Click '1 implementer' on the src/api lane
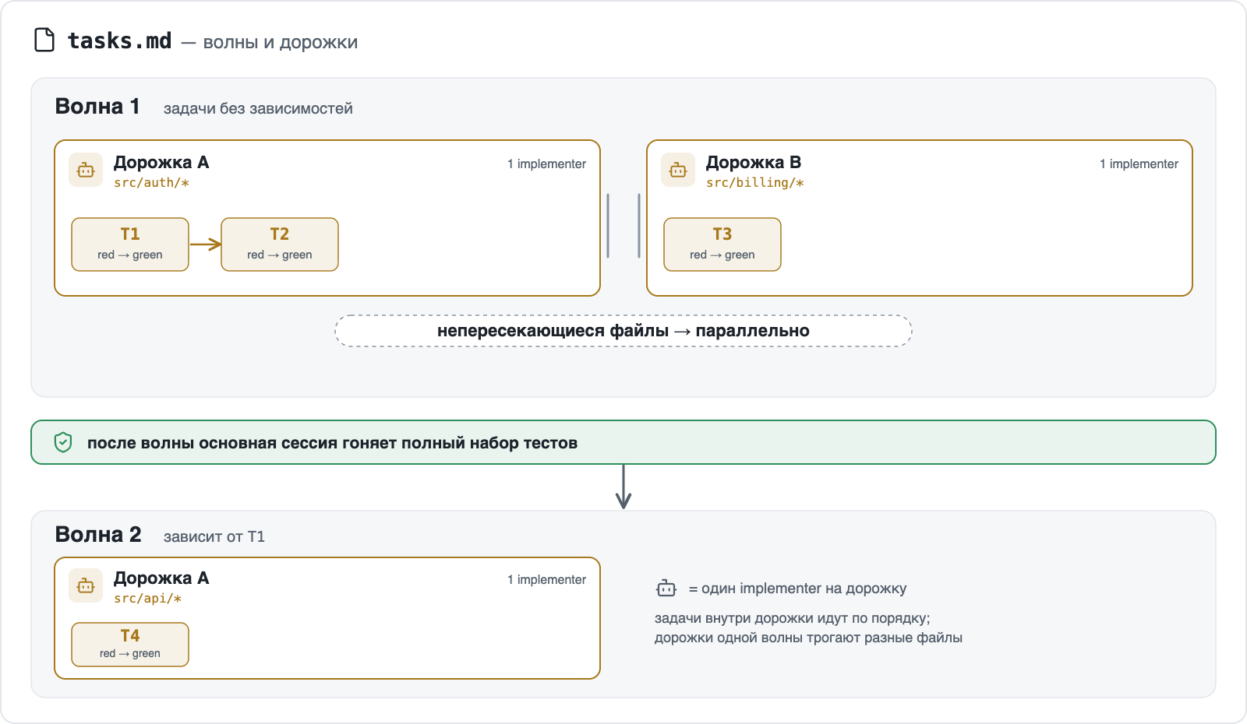The image size is (1247, 724). (x=546, y=579)
